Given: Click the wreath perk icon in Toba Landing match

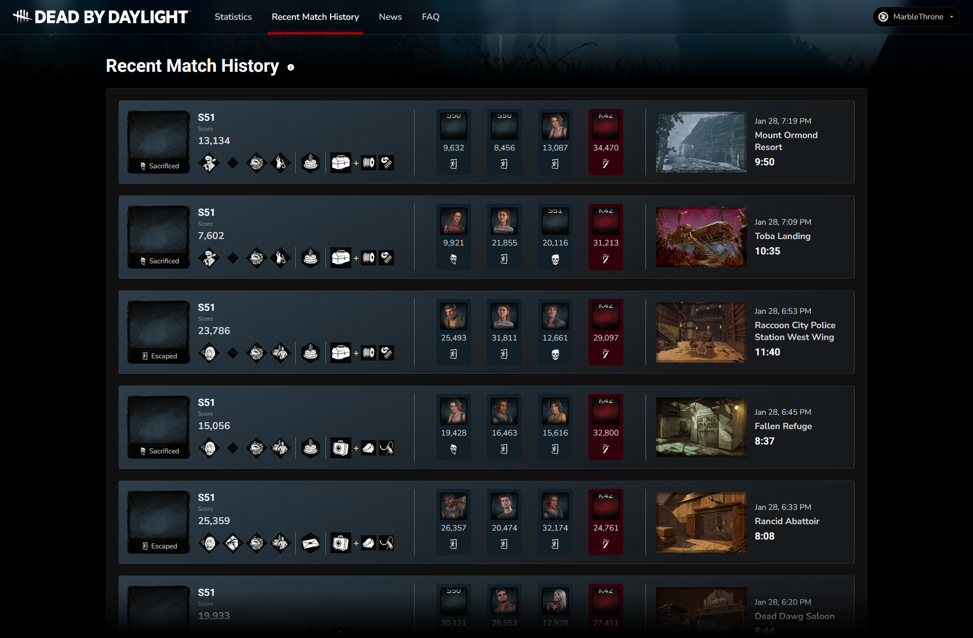Looking at the screenshot, I should click(257, 257).
